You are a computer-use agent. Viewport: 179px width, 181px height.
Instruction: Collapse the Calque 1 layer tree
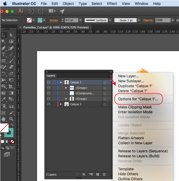61,83
